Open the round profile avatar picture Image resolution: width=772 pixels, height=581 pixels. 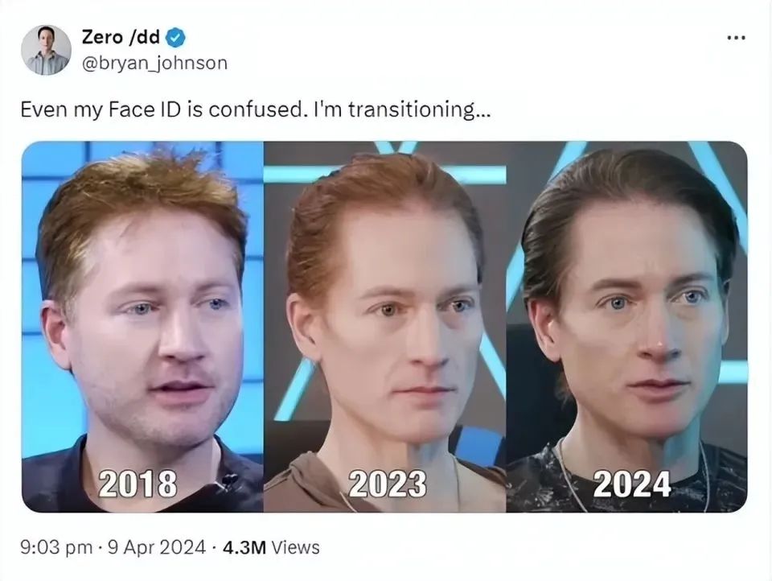(x=47, y=50)
